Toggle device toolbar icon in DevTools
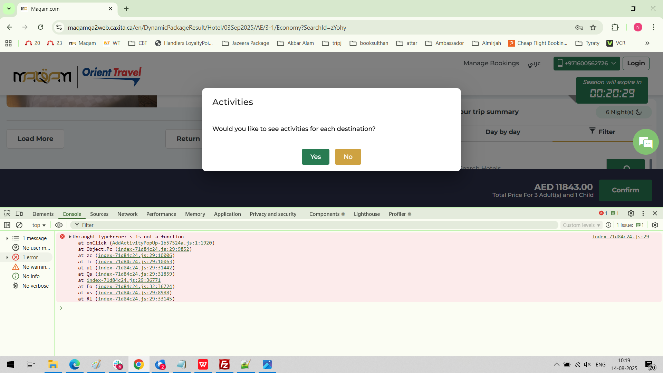Viewport: 663px width, 373px height. 19,213
